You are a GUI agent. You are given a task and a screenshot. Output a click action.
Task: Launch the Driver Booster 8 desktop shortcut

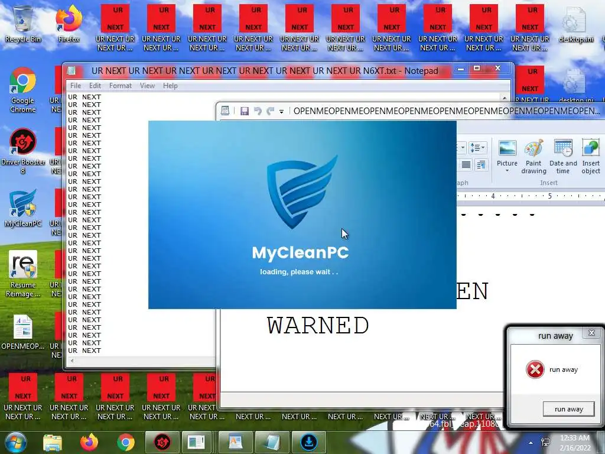coord(23,151)
